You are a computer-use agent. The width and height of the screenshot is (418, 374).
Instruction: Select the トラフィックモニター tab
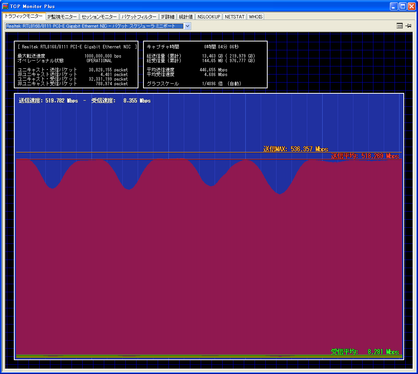point(23,17)
